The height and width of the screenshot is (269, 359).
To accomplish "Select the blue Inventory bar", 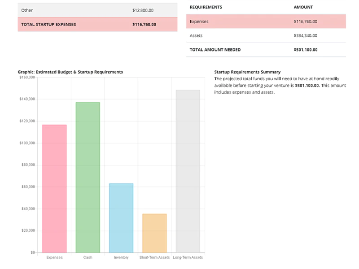I will coord(121,218).
